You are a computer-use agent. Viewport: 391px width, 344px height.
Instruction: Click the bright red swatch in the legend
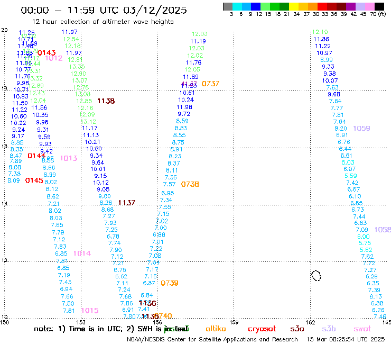322,6
